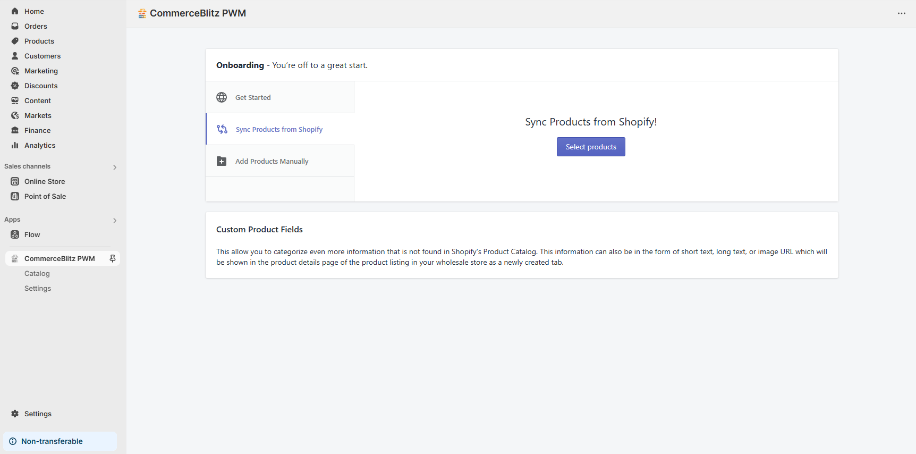Click the 'Sync Products from Shopify!' title

click(x=591, y=122)
